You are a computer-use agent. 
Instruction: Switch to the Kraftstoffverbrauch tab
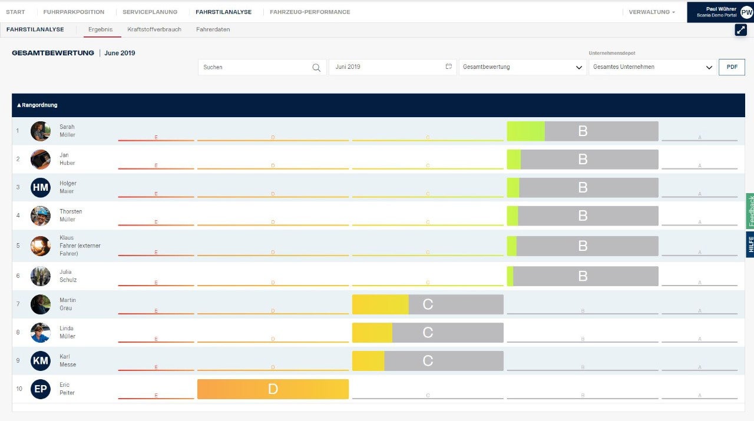pyautogui.click(x=154, y=29)
